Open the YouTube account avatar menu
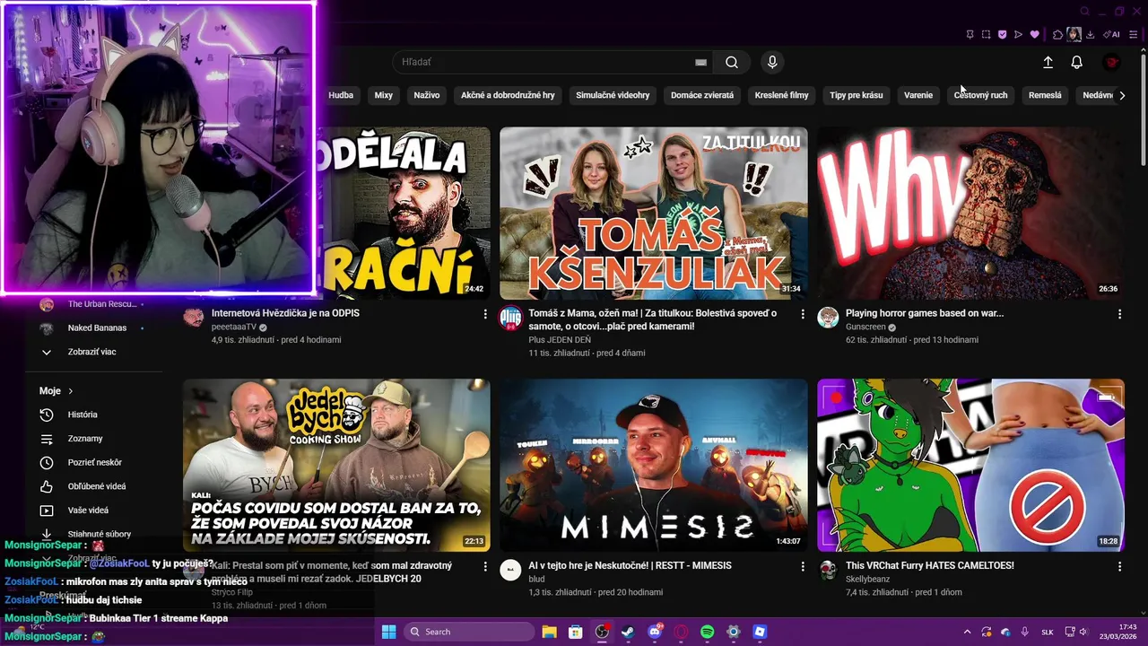The height and width of the screenshot is (646, 1148). 1112,62
